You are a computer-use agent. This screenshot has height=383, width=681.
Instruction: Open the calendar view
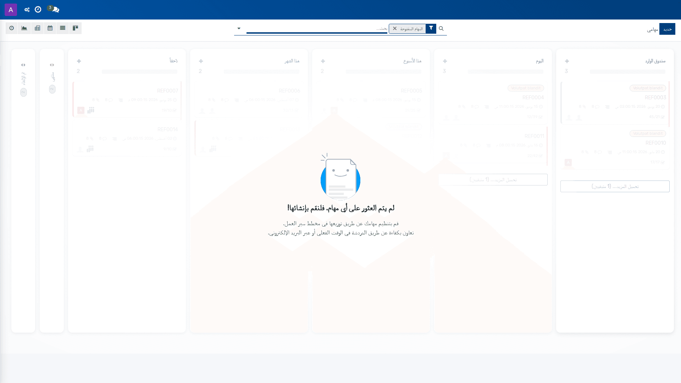pyautogui.click(x=50, y=28)
